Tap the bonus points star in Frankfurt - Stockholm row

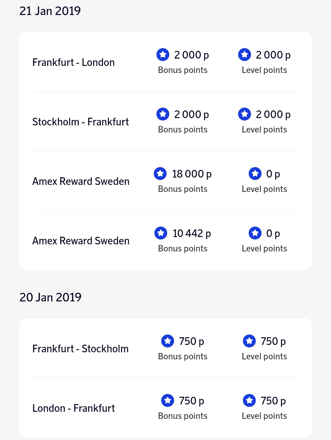(168, 341)
